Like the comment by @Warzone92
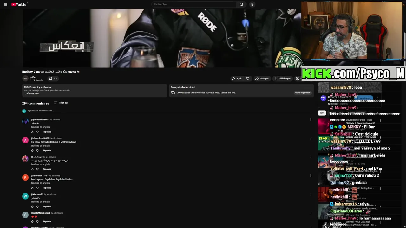Screen dimensions: 406x228 point(32,206)
